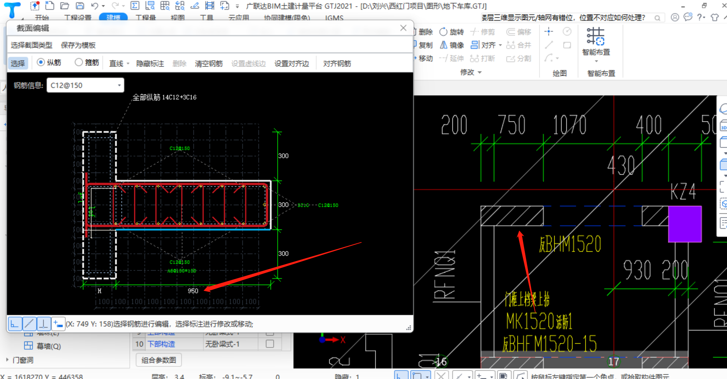Click the 无卧梁式-1 value cell

[230, 344]
